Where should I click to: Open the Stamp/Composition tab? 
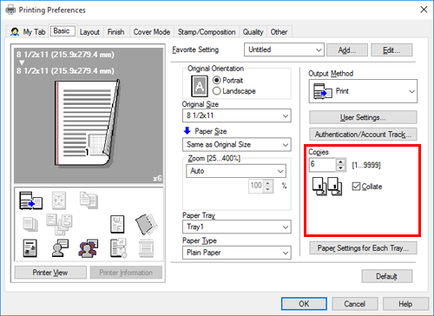click(207, 32)
